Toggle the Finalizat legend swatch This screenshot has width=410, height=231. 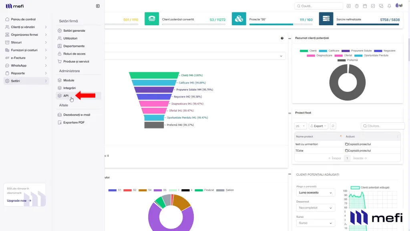coord(199,190)
